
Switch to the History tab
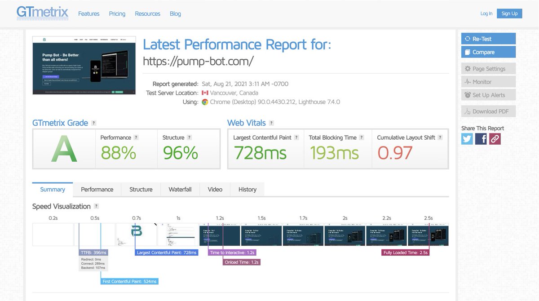pyautogui.click(x=247, y=189)
